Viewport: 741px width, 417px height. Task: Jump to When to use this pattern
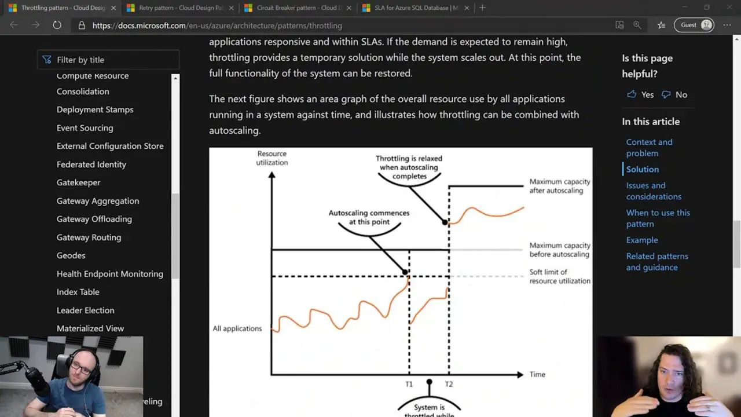click(x=658, y=218)
